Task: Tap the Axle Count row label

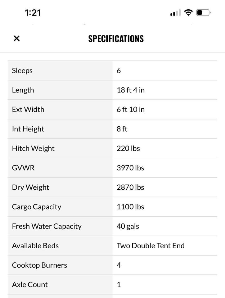Action: tap(30, 285)
